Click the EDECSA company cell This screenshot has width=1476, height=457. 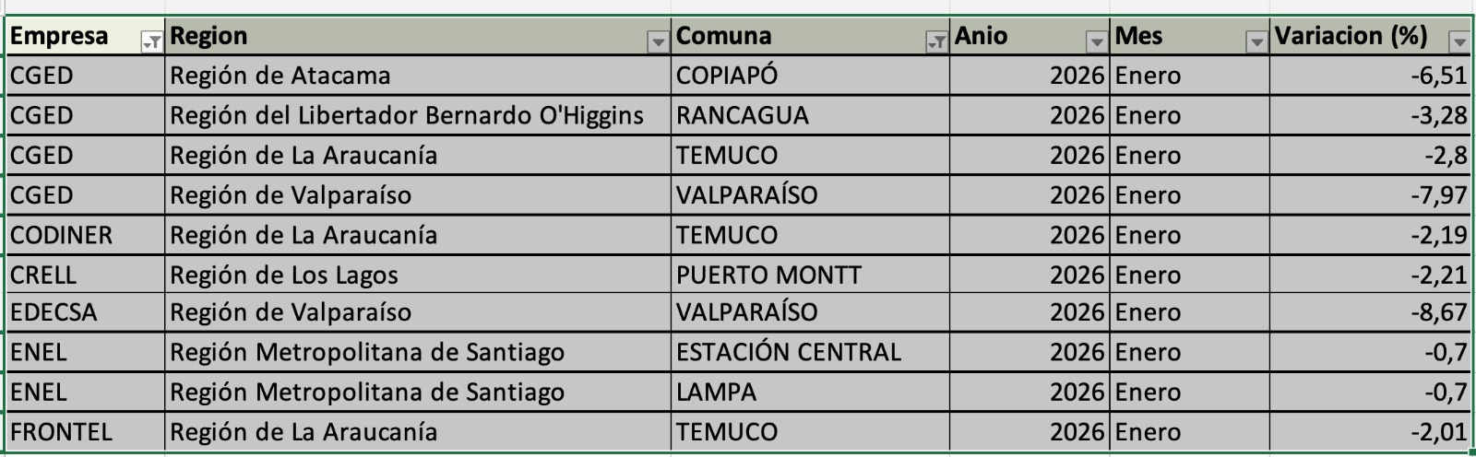coord(54,313)
